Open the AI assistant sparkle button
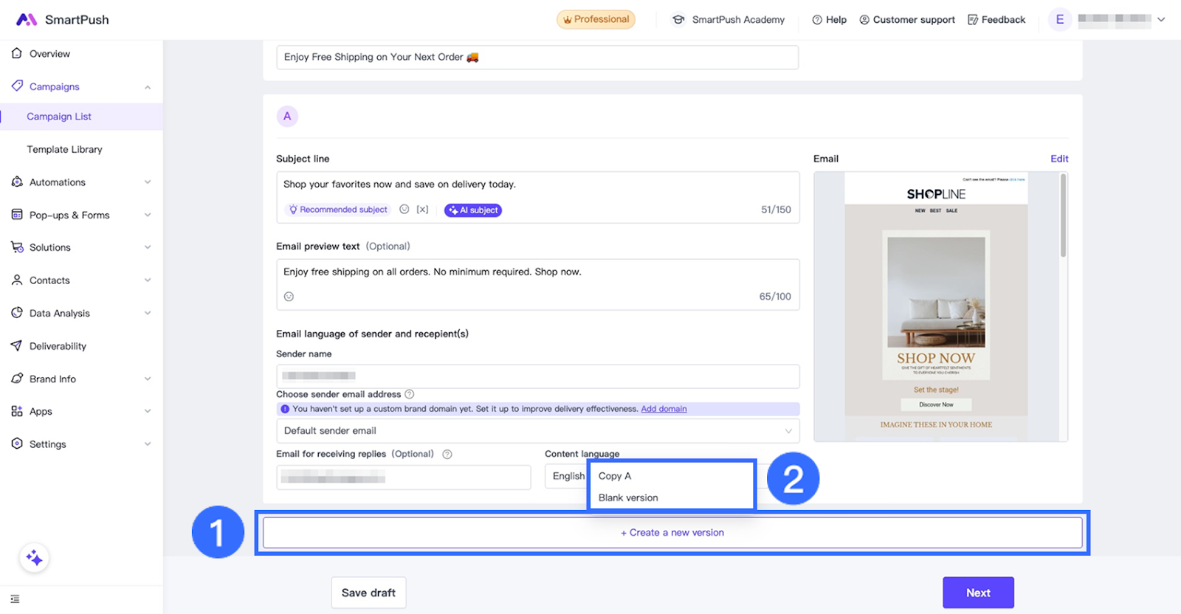This screenshot has width=1181, height=614. point(34,558)
